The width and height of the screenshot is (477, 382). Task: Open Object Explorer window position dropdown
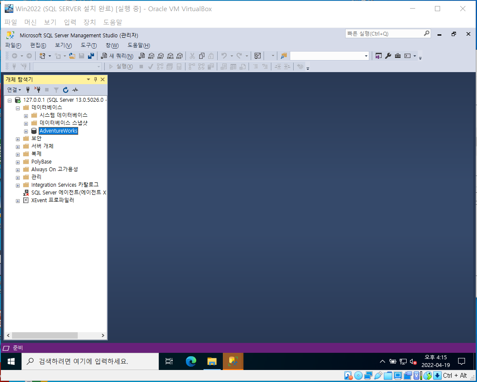(88, 79)
